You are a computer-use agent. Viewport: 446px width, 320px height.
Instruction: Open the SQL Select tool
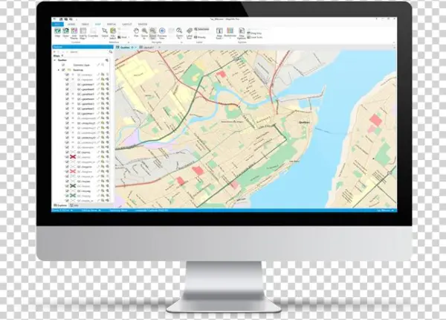point(113,33)
